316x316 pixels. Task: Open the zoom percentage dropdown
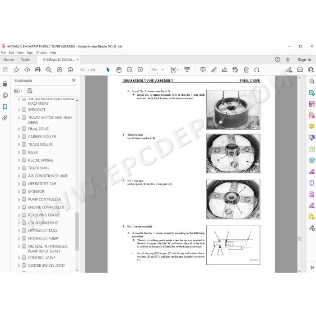click(163, 70)
